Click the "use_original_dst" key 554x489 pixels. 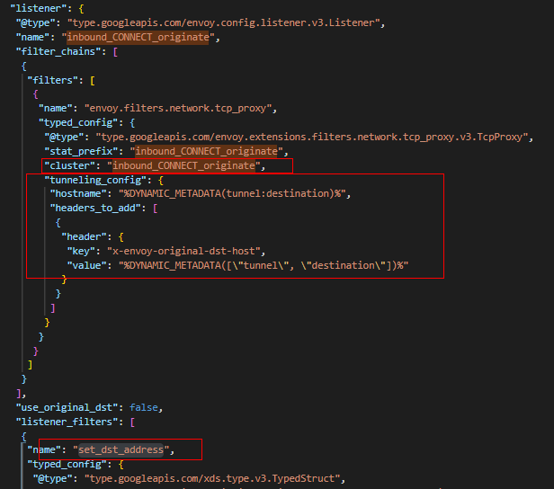pos(67,407)
